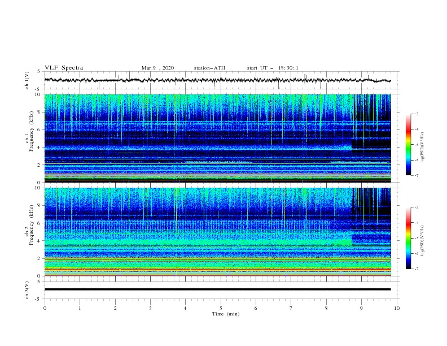
Task: Click the "-3" label on ch.2 color scale
Action: (417, 207)
